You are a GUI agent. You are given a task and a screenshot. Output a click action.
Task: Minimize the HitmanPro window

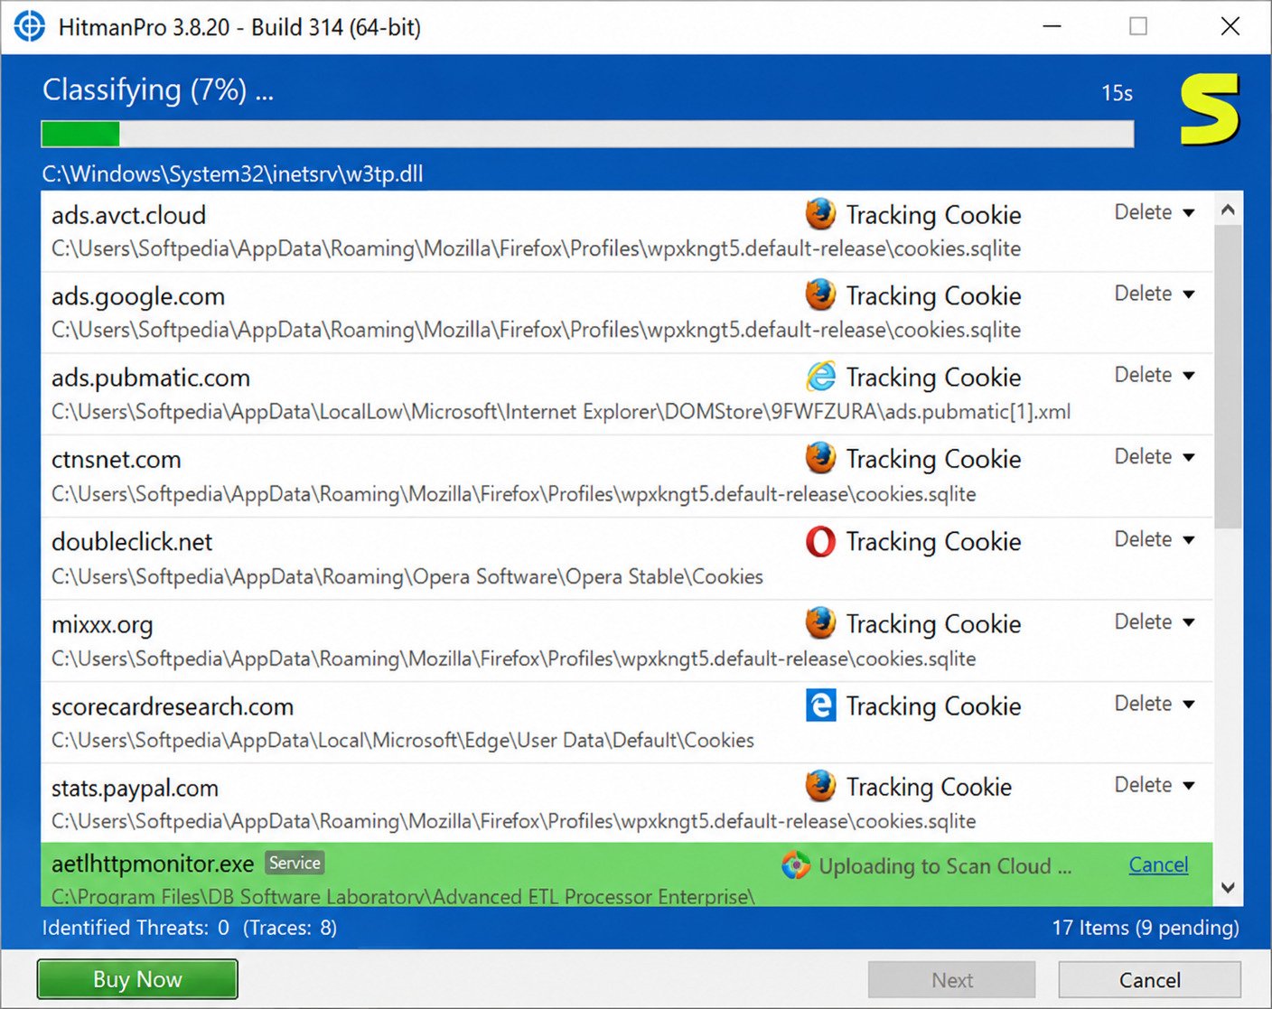tap(1052, 26)
